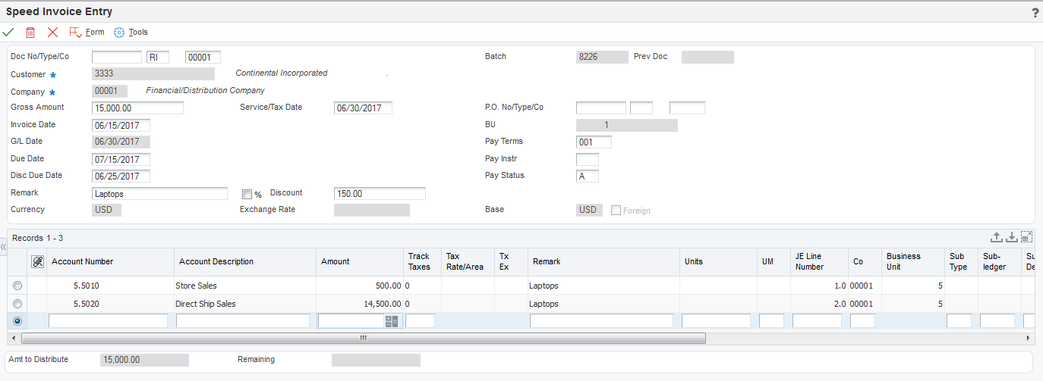
Task: Click the Customer field showing 3333
Action: 153,73
